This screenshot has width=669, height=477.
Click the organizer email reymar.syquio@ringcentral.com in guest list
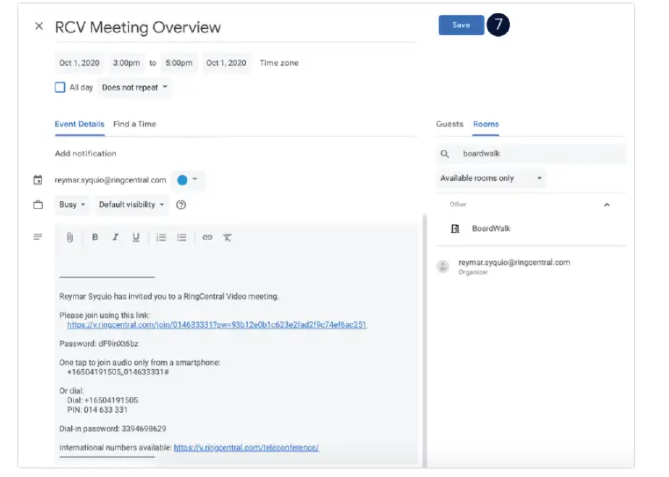[x=514, y=263]
